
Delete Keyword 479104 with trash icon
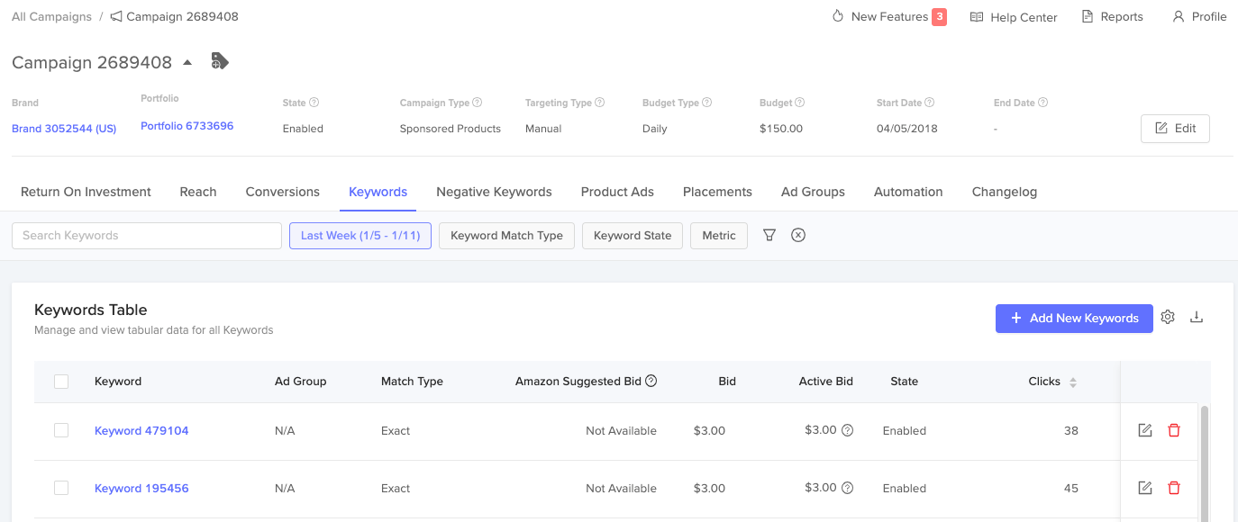pyautogui.click(x=1174, y=430)
